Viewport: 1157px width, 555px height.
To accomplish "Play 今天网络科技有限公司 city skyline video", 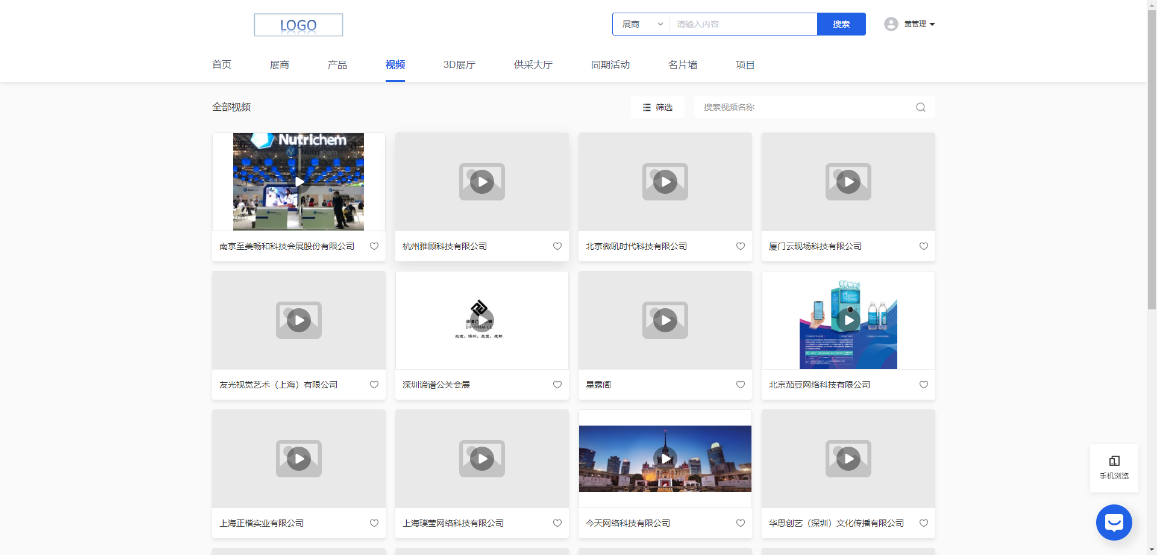I will point(665,459).
